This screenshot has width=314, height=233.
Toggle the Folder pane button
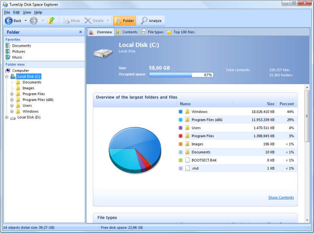(124, 21)
